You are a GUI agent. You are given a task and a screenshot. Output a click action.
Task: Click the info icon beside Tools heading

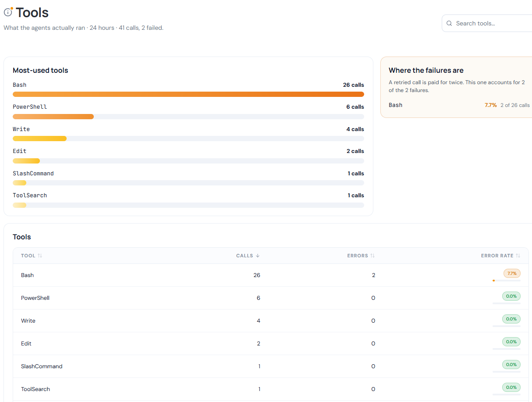pyautogui.click(x=8, y=12)
